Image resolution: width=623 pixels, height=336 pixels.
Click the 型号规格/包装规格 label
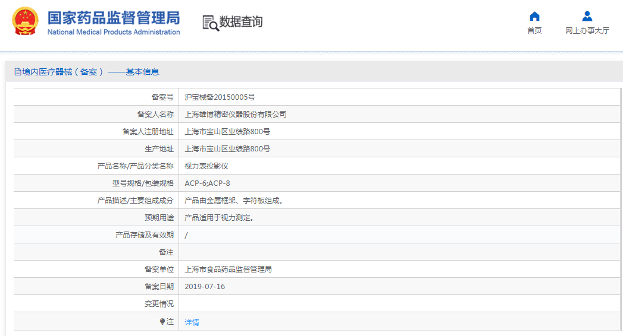pos(143,183)
